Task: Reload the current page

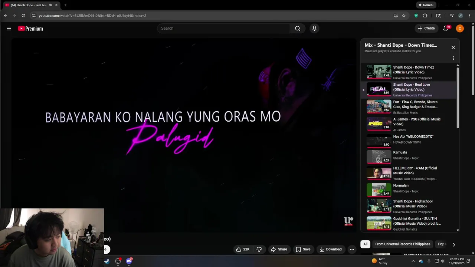Action: (23, 16)
